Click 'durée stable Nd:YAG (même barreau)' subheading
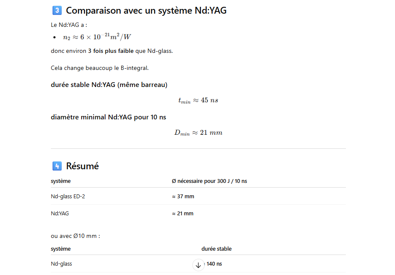 [x=109, y=85]
